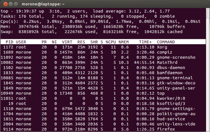
Task: Minimize the morone@laptoppe terminal window
Action: click(11, 4)
